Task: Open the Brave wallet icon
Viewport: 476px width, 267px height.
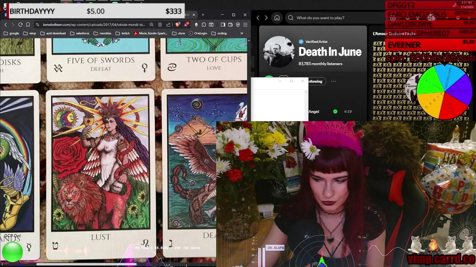Action: click(230, 24)
